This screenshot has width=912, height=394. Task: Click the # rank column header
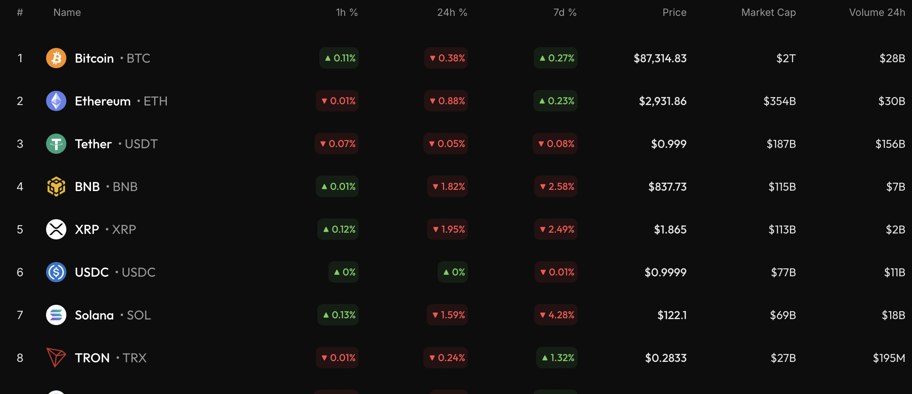point(20,13)
